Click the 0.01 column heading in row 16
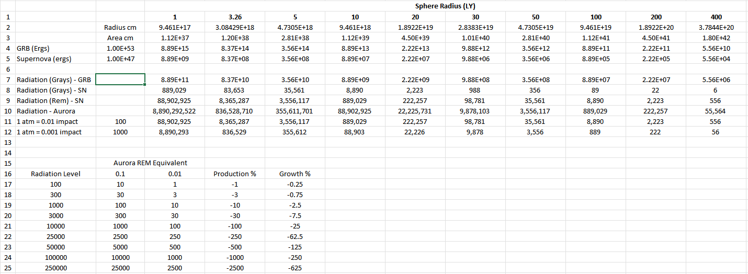The width and height of the screenshot is (748, 274). pyautogui.click(x=175, y=174)
